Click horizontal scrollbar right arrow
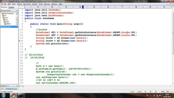Screen dimensions: 174x98 click(171, 86)
